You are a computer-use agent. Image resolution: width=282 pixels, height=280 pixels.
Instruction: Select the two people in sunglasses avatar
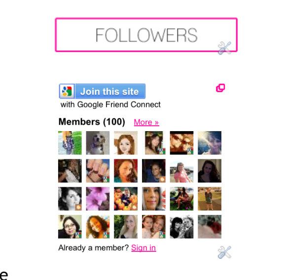click(181, 143)
